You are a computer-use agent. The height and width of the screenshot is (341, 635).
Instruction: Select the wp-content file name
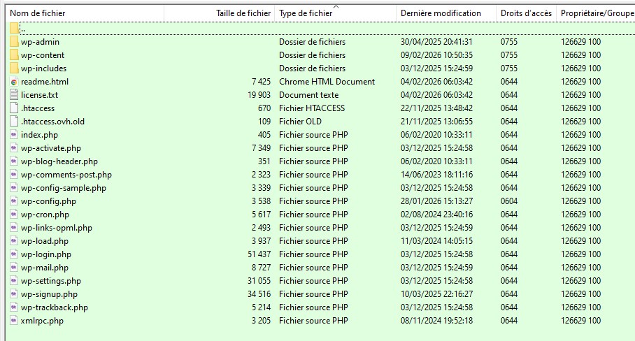pyautogui.click(x=43, y=55)
